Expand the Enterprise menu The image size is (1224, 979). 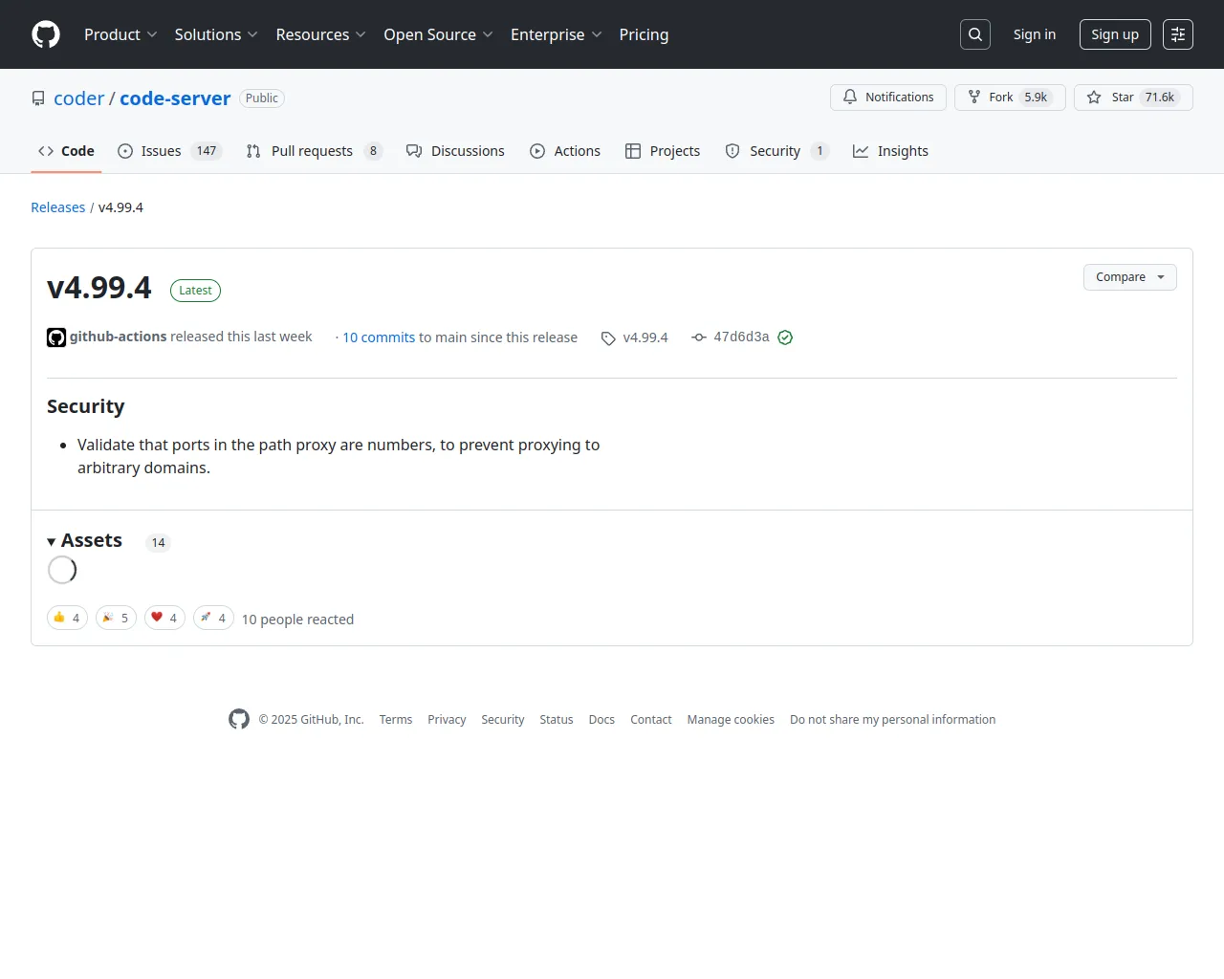point(556,34)
